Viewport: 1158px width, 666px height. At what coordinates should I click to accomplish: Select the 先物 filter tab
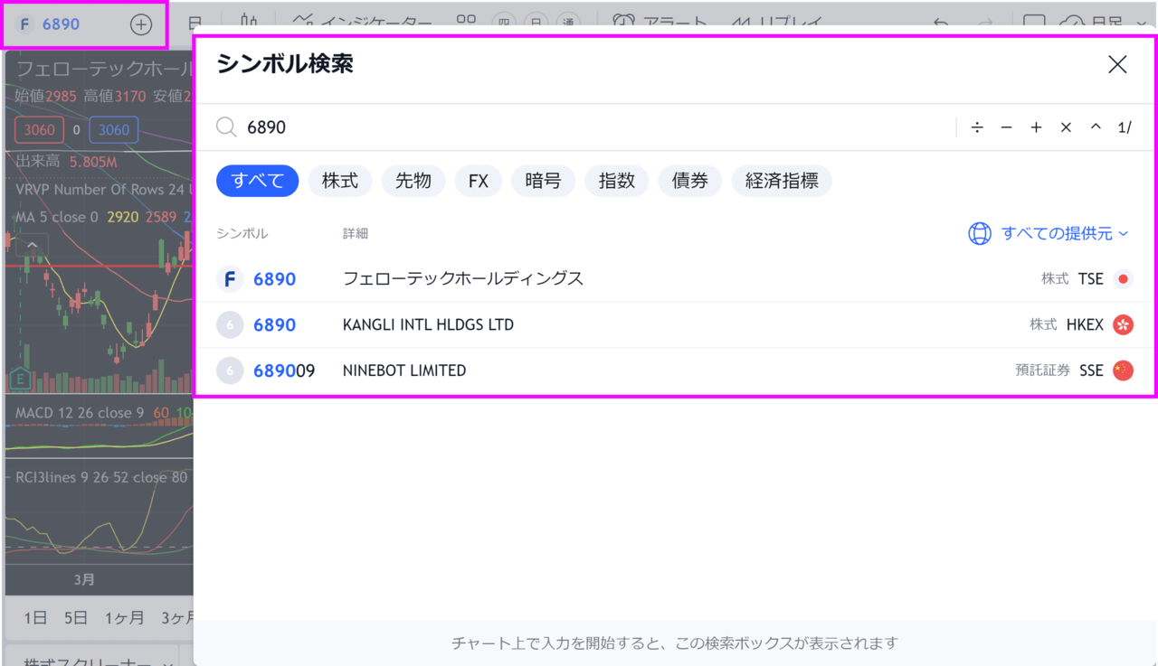[x=413, y=181]
